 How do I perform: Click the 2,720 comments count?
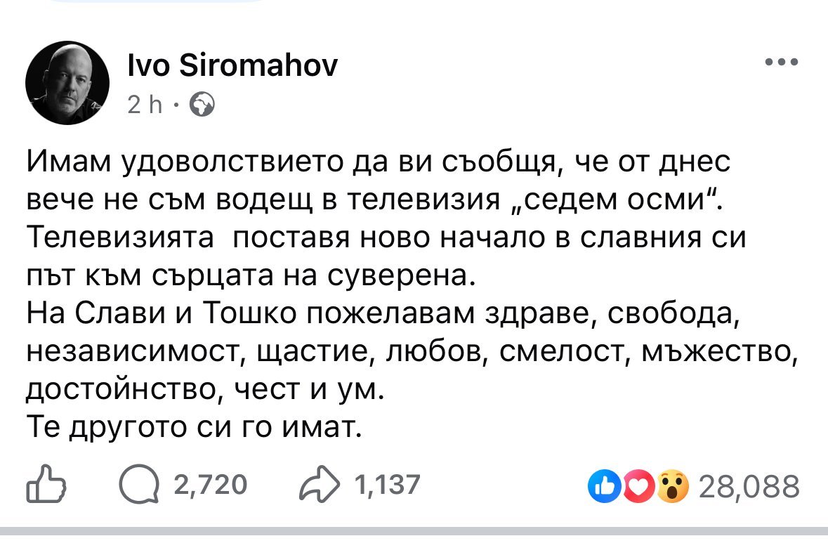209,485
